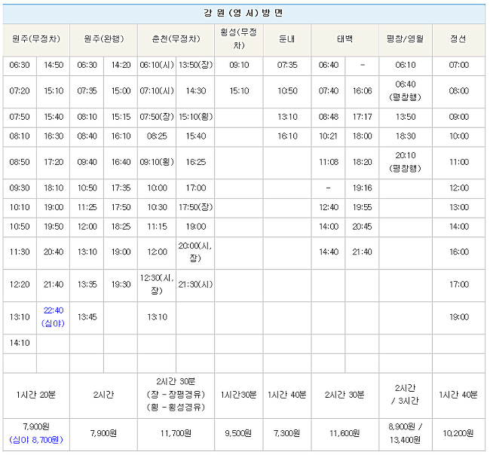
Task: Click the 2시간 30분 (장-장평경유) duration cell
Action: click(176, 395)
